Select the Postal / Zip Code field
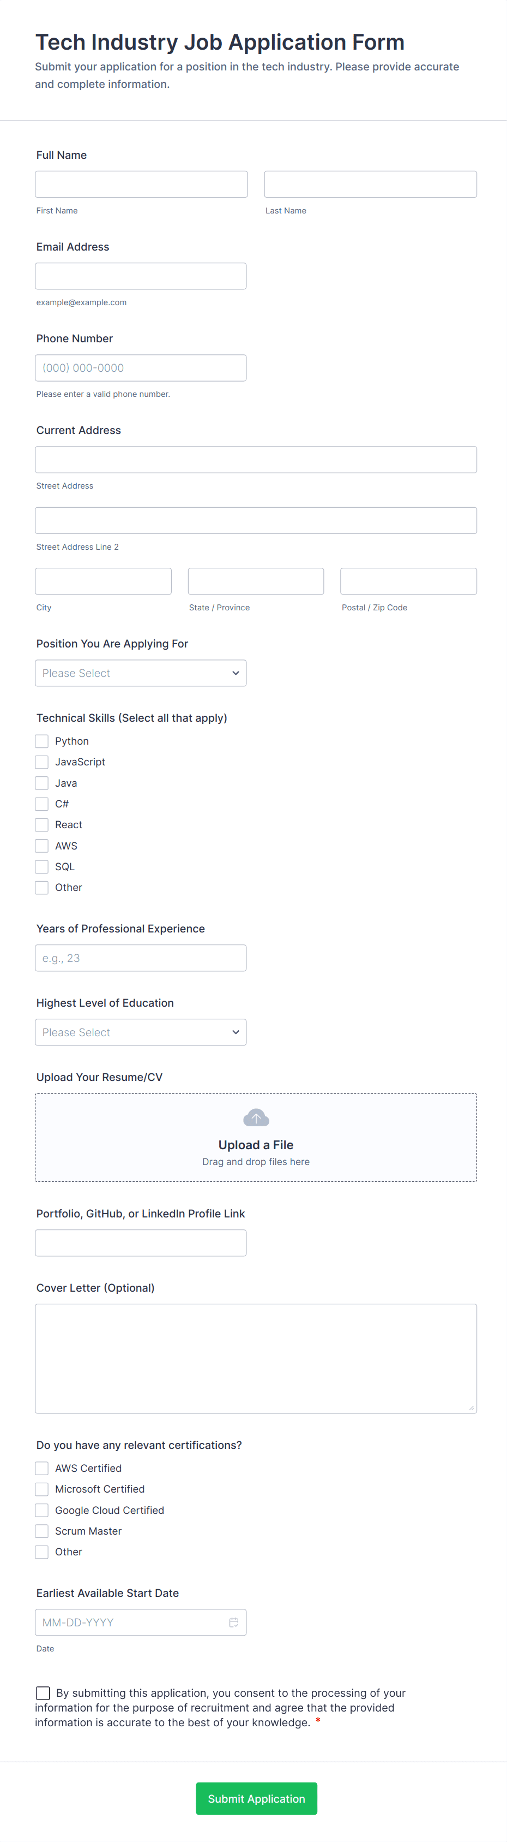507x1842 pixels. tap(408, 581)
